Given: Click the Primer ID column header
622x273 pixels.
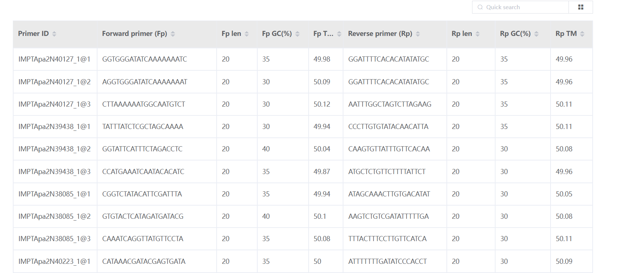Looking at the screenshot, I should click(33, 34).
